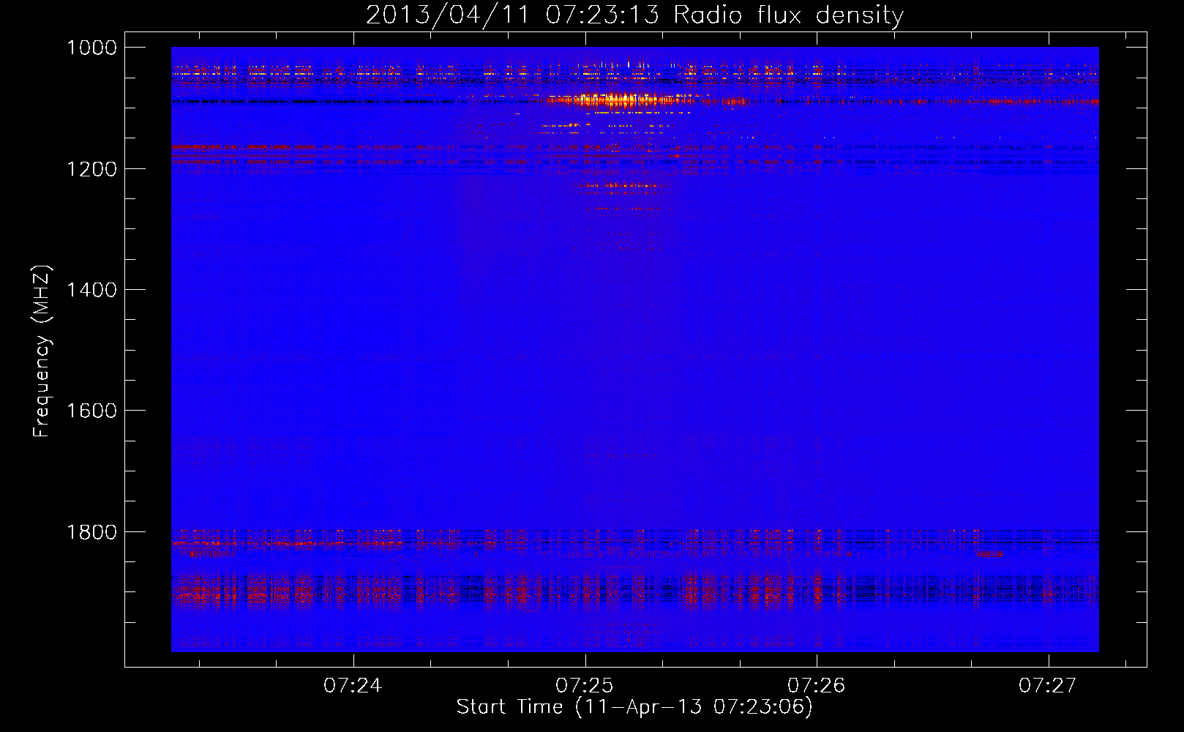Screen dimensions: 1184x732
Task: Click the 'Start Time (11-Apr-13 07:23:06)' axis label
Action: click(634, 707)
